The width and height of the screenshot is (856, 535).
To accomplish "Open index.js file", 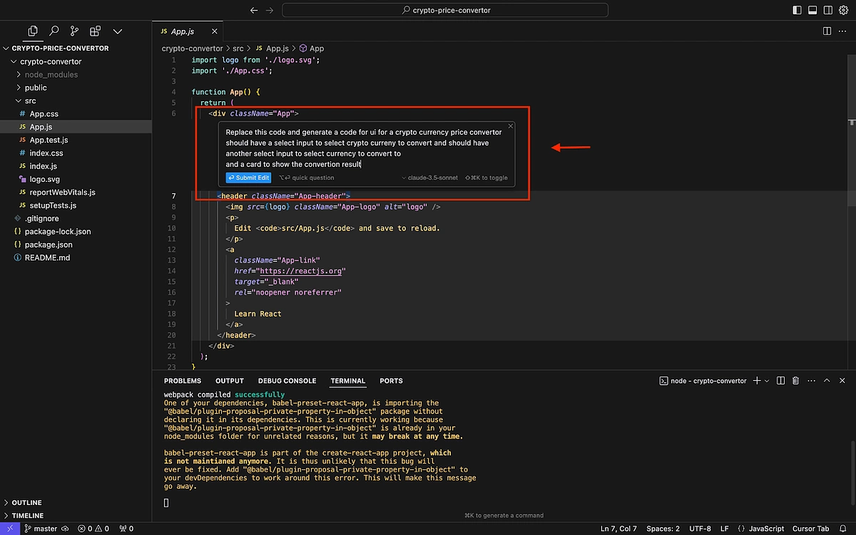I will 43,166.
